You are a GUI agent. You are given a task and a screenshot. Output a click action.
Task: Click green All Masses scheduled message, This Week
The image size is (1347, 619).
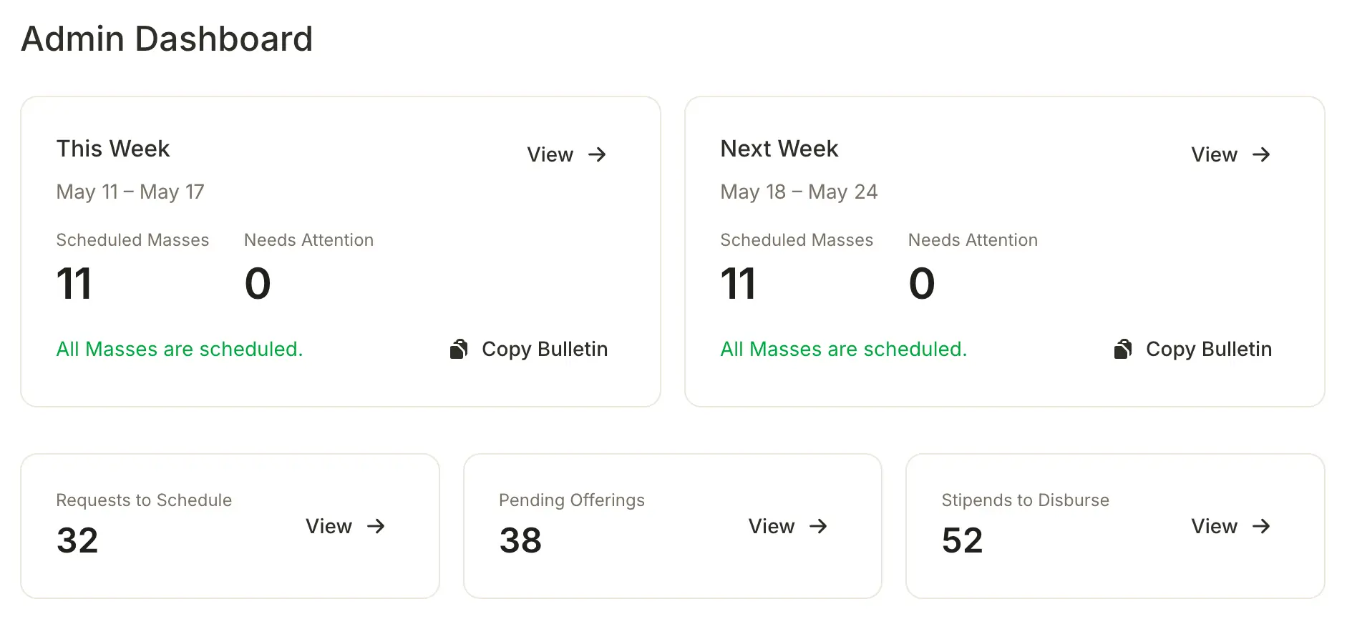(x=180, y=349)
